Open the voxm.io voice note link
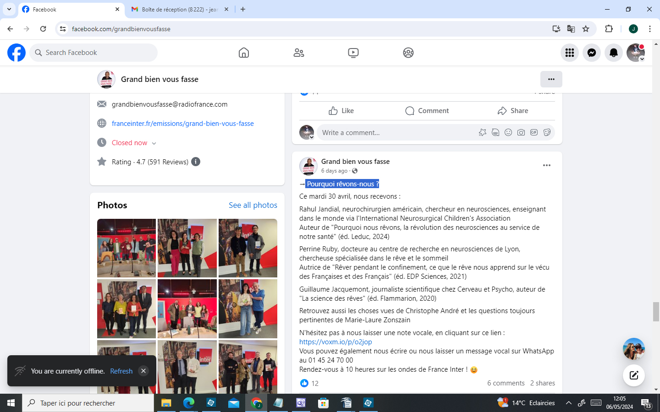Viewport: 660px width, 412px height. [x=335, y=342]
